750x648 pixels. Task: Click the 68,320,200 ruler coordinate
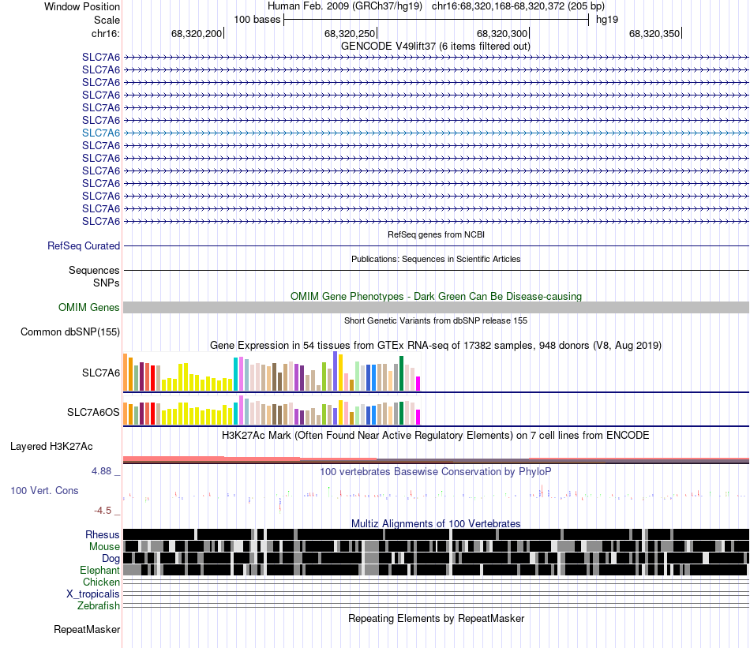pos(197,33)
